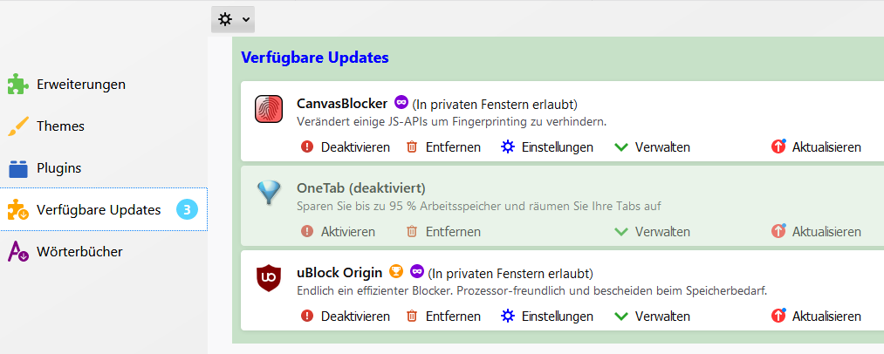
Task: Click the uBlock Origin shield icon
Action: point(269,278)
